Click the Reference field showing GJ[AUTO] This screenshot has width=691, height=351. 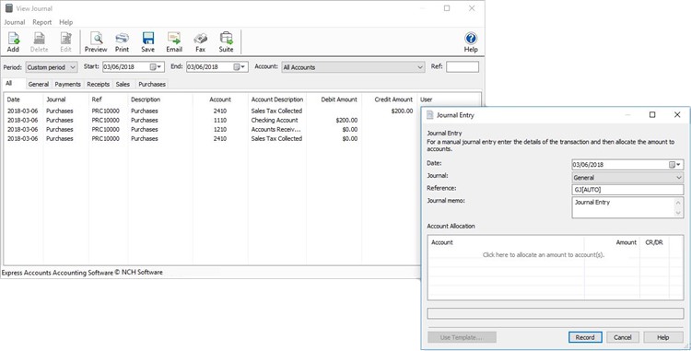tap(627, 190)
